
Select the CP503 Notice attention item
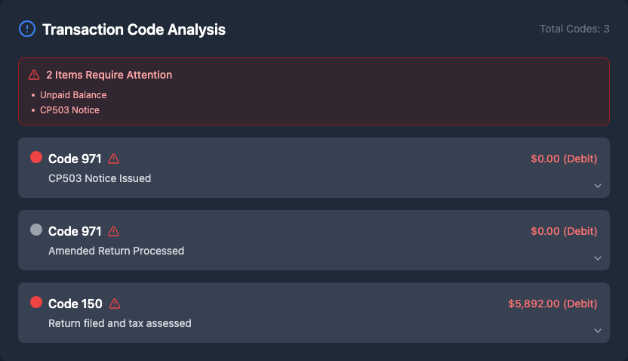pos(69,110)
